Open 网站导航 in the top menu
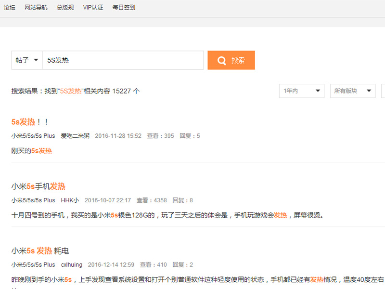The image size is (385, 289). click(36, 7)
